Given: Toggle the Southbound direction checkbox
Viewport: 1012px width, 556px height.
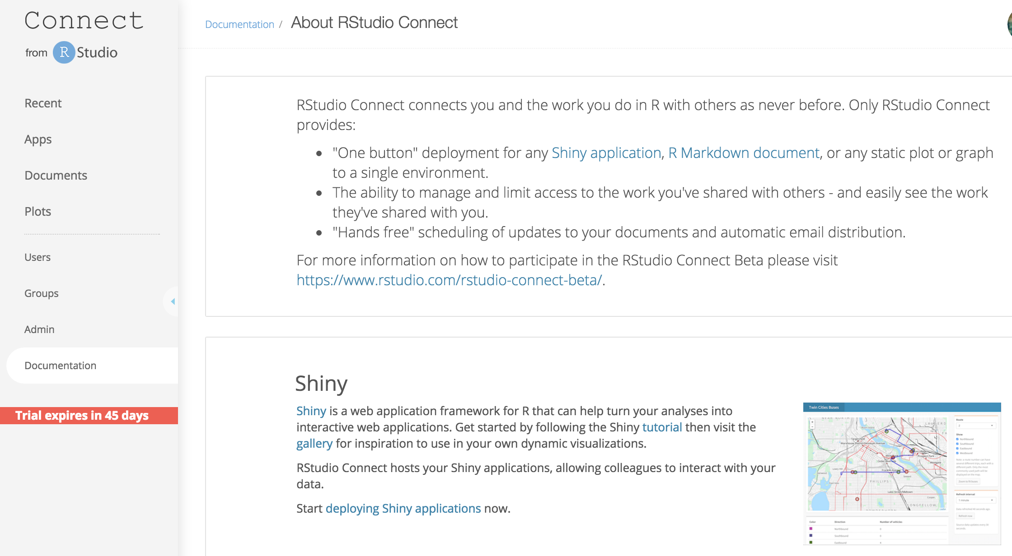Looking at the screenshot, I should 957,444.
